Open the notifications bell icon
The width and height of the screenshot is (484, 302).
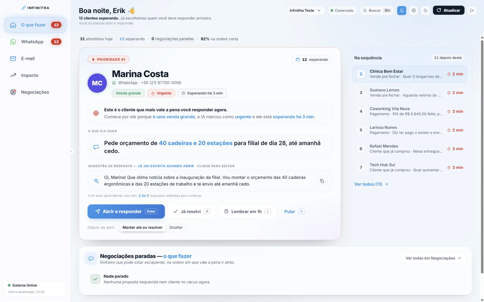(401, 10)
